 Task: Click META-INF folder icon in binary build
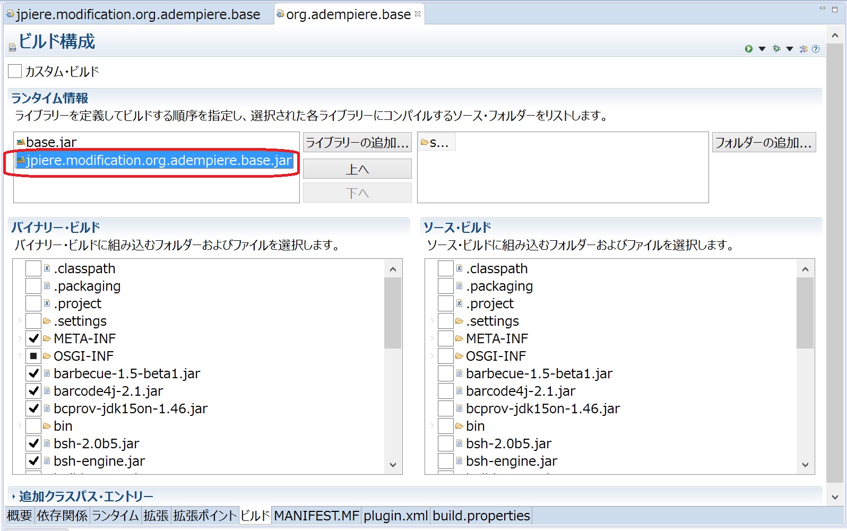[x=47, y=338]
